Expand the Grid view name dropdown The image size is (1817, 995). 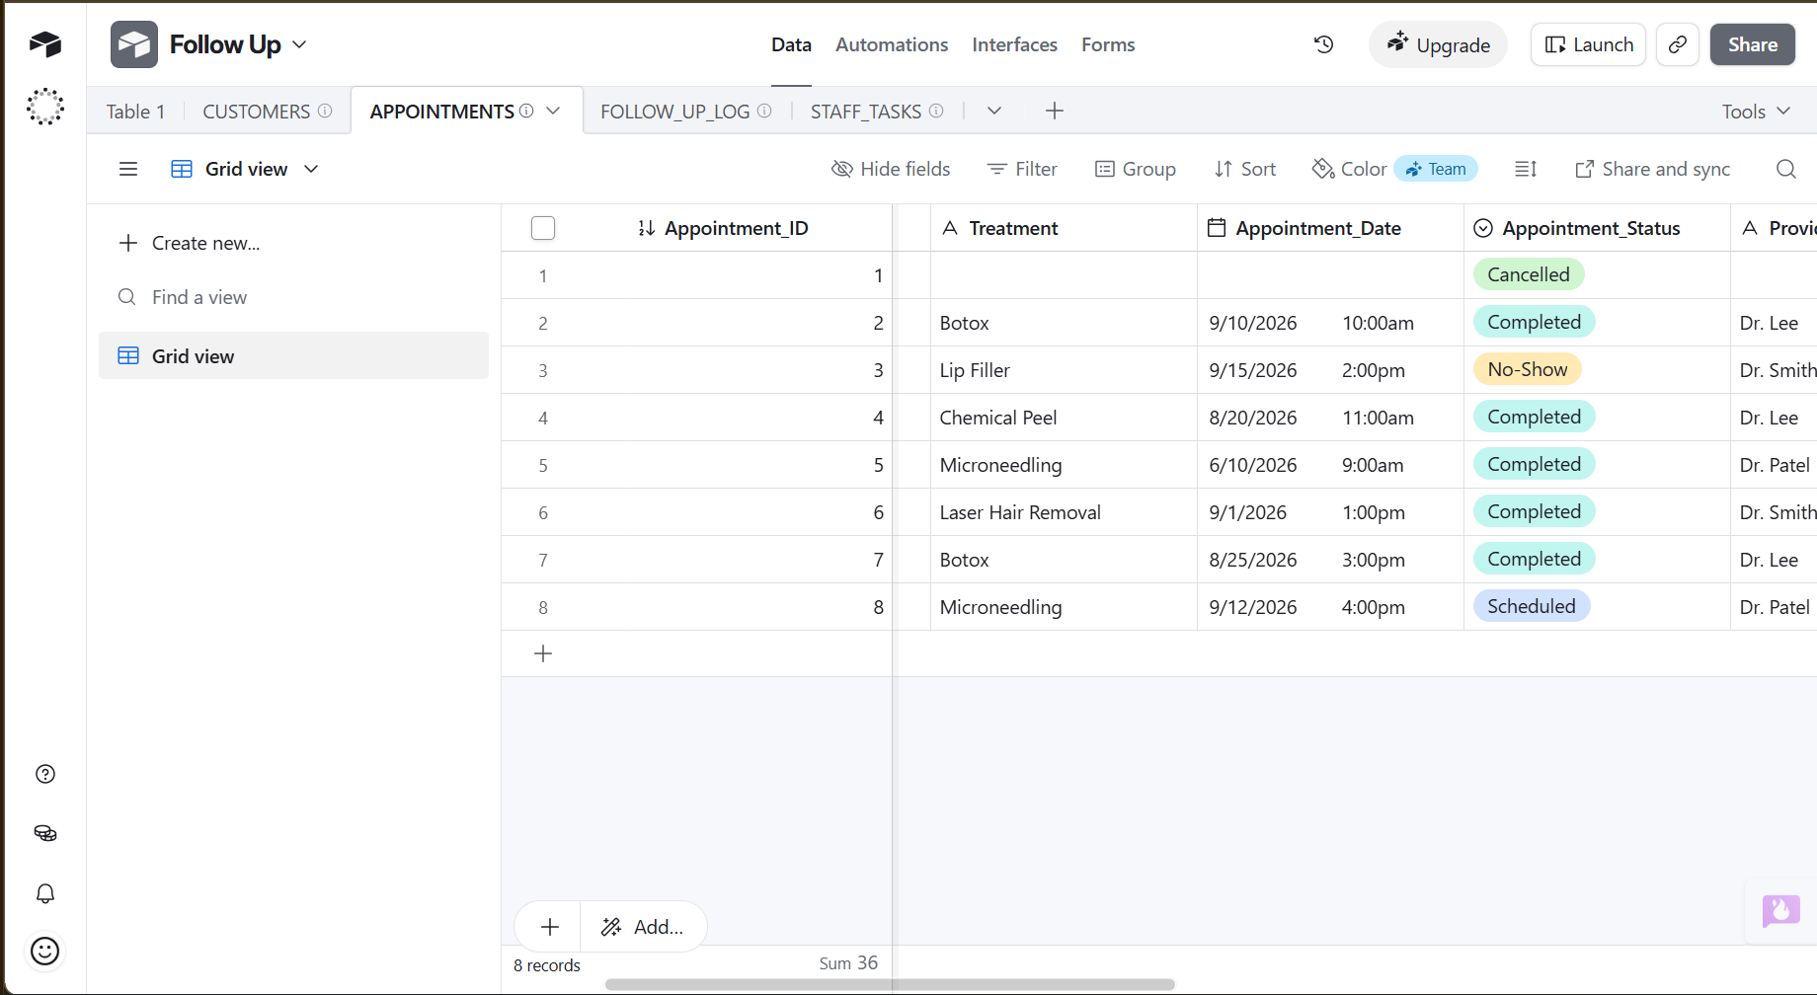click(x=311, y=169)
